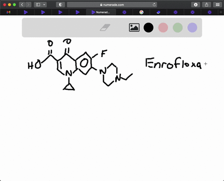Screen dimensions: 224x181
Task: Open the sidebar dropdown chevron
Action: (44, 5)
